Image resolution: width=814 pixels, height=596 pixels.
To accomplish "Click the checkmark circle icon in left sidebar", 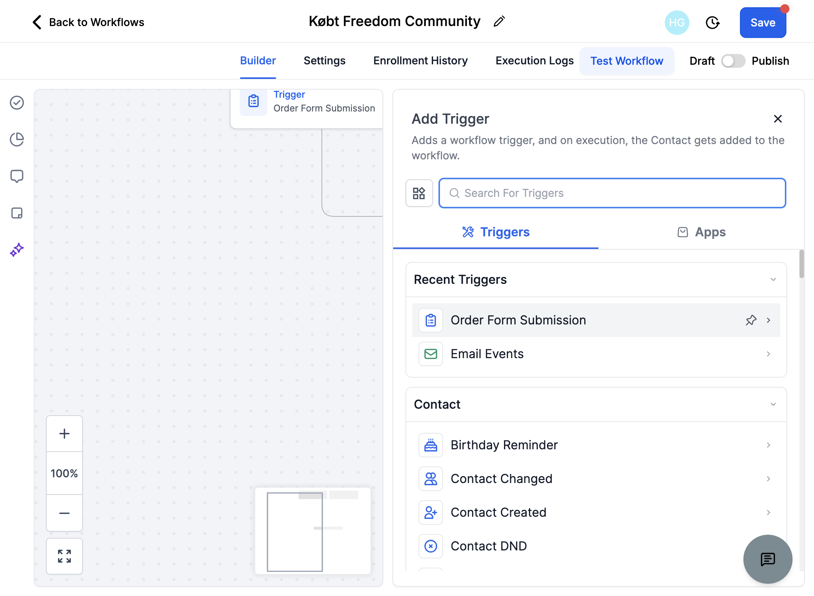I will (17, 103).
